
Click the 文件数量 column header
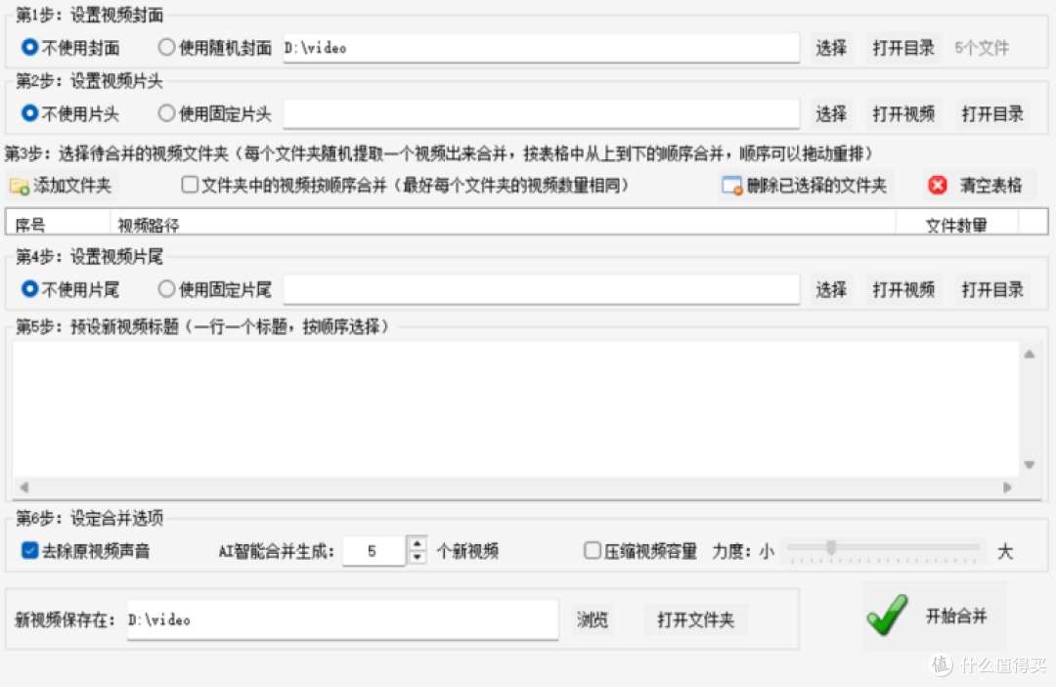(956, 225)
